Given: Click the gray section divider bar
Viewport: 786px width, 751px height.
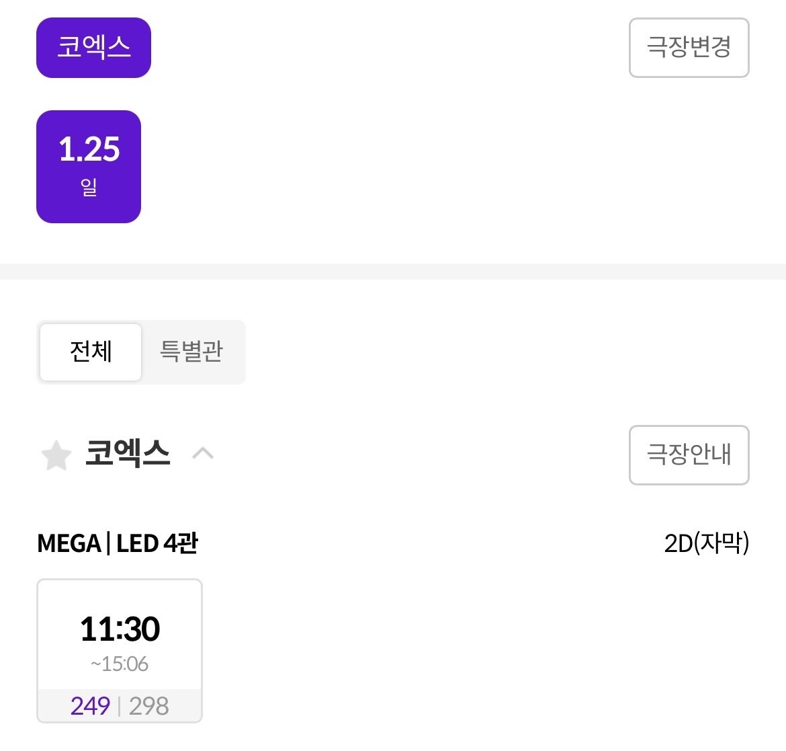Looking at the screenshot, I should (x=393, y=272).
